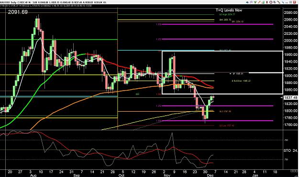
Task: Click the Oct month label on time axis
Action: coord(122,175)
